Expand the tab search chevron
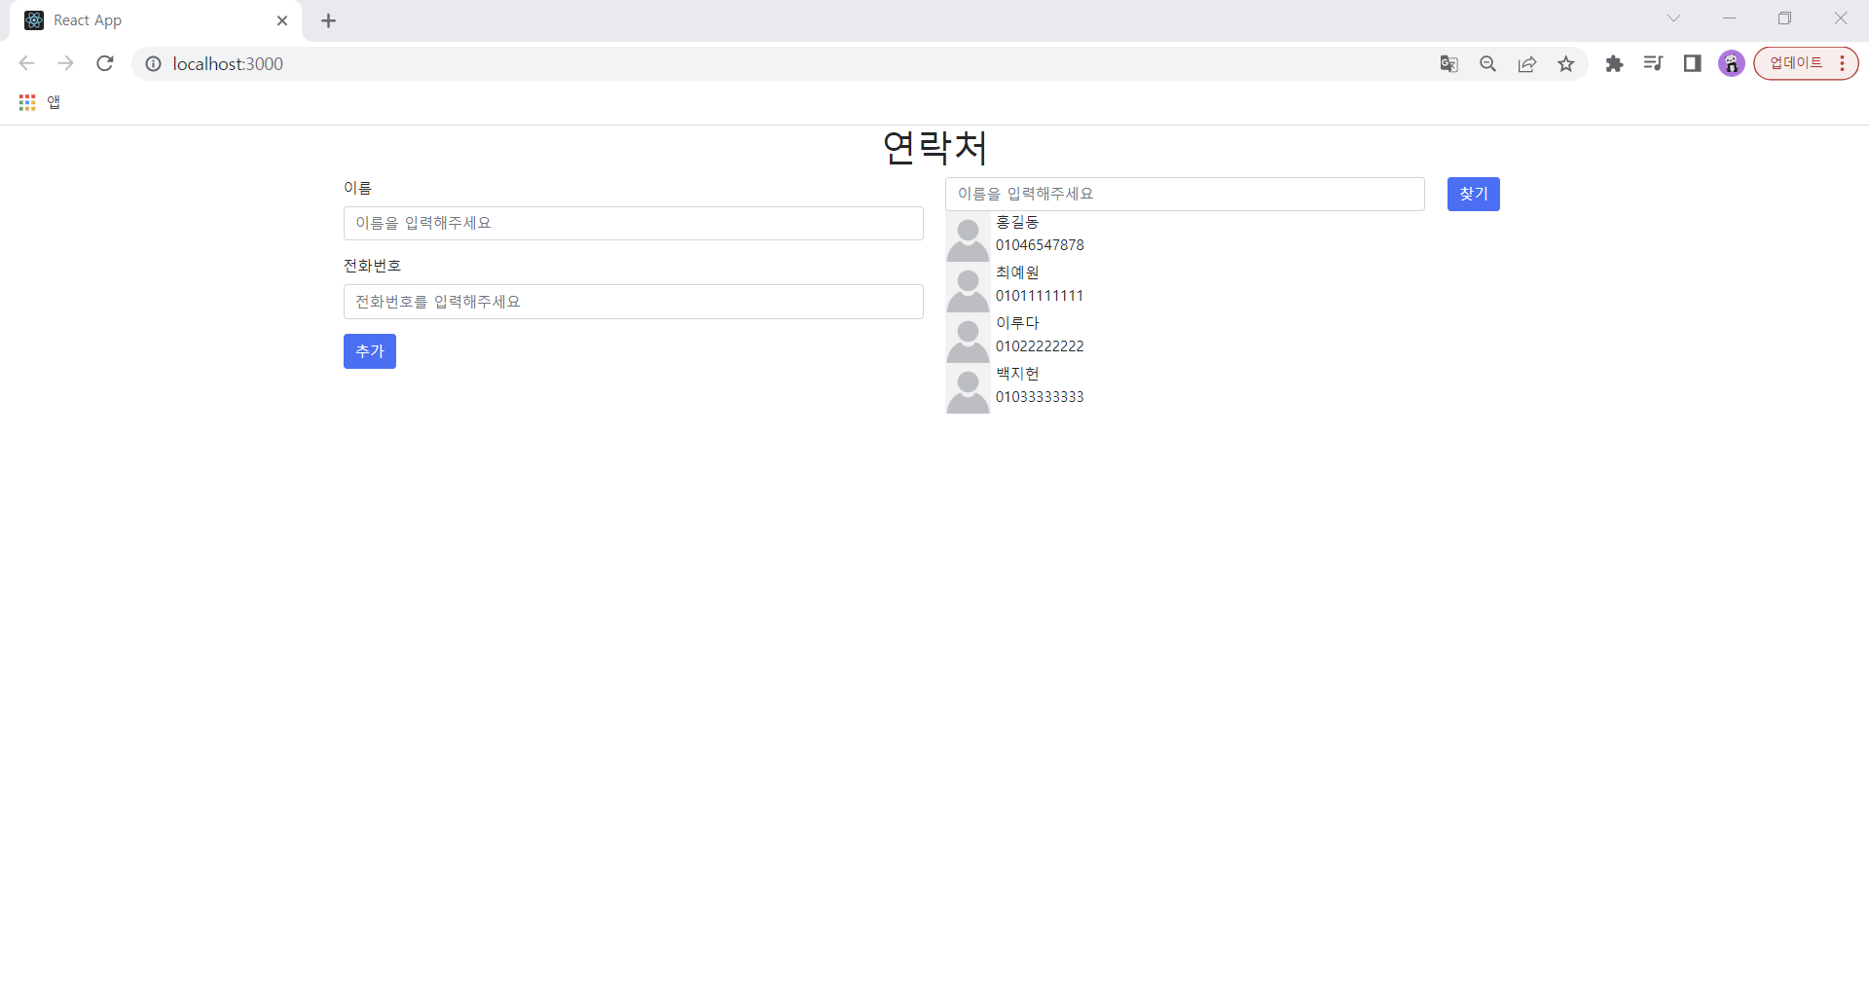The image size is (1869, 981). pyautogui.click(x=1673, y=18)
